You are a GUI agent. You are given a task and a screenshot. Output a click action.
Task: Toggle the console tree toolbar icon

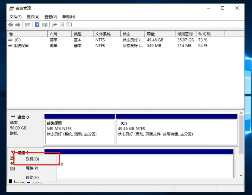click(x=28, y=25)
